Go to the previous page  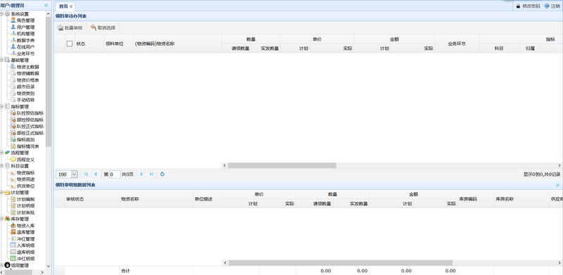[x=96, y=174]
